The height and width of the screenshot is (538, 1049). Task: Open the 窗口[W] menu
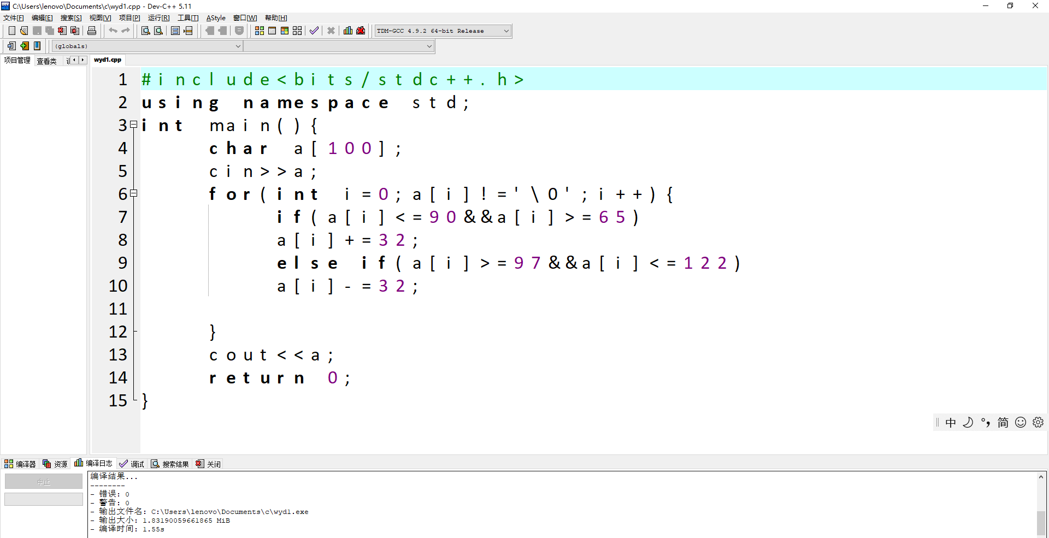pos(245,18)
